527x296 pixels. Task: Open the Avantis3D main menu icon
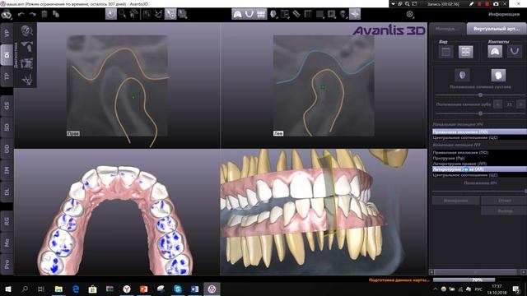click(7, 15)
